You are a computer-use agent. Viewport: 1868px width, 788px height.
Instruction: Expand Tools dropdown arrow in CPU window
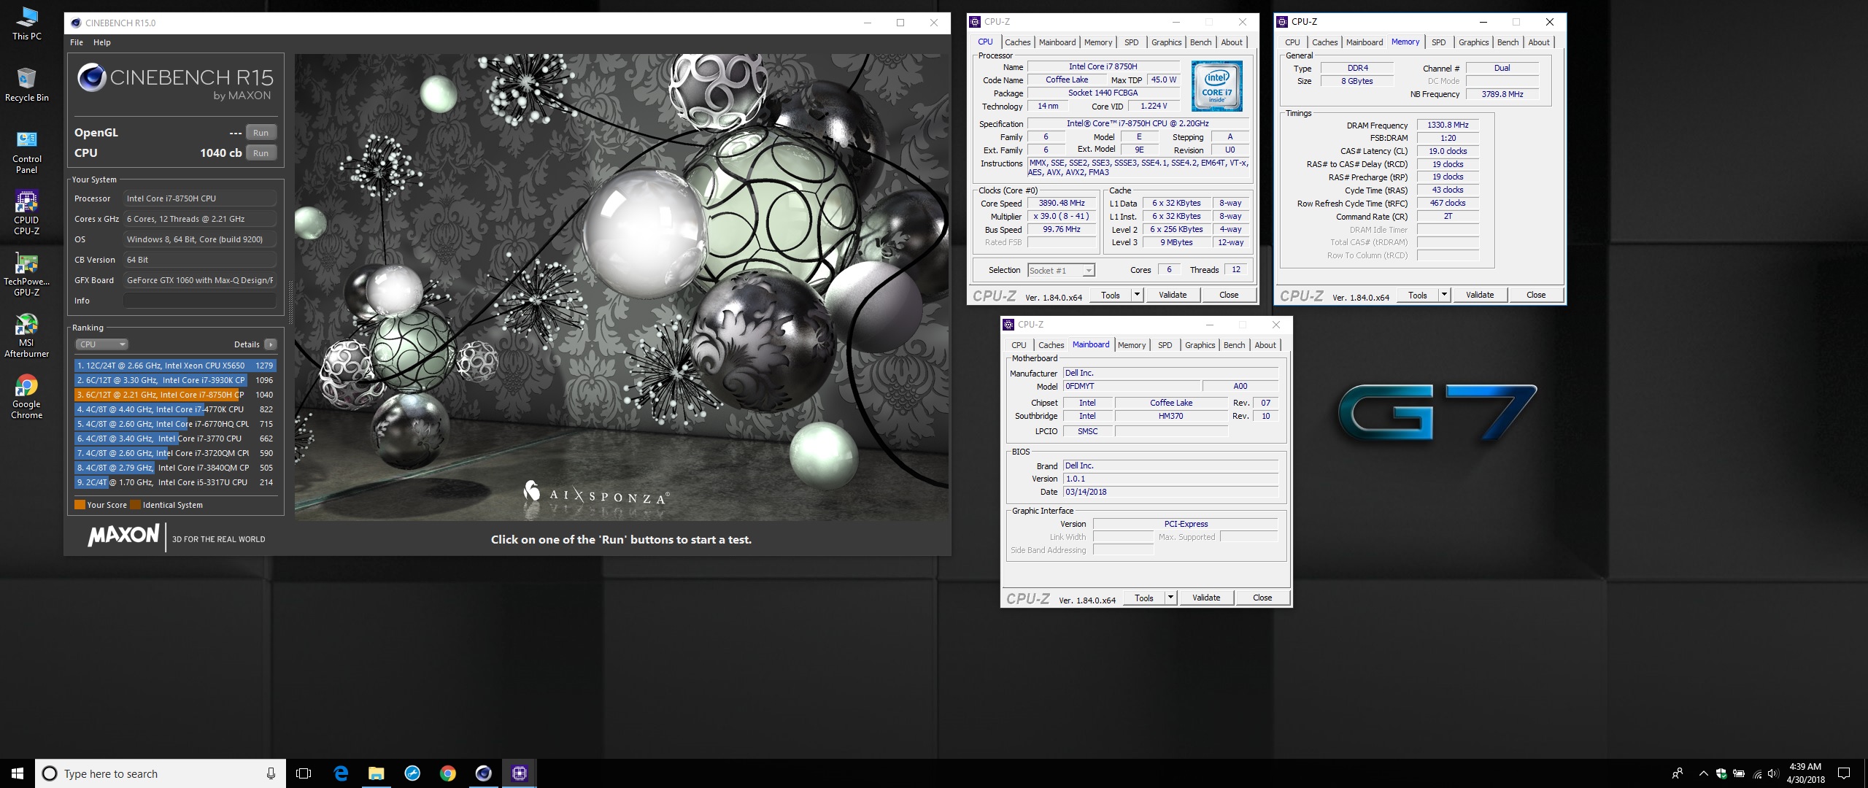tap(1137, 295)
